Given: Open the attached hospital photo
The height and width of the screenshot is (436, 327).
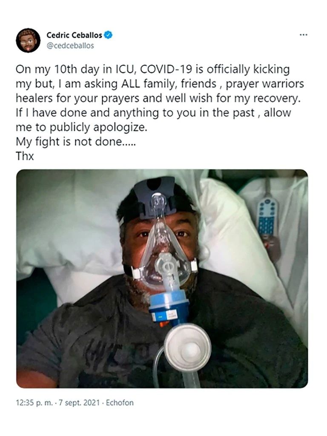Looking at the screenshot, I should pyautogui.click(x=162, y=278).
